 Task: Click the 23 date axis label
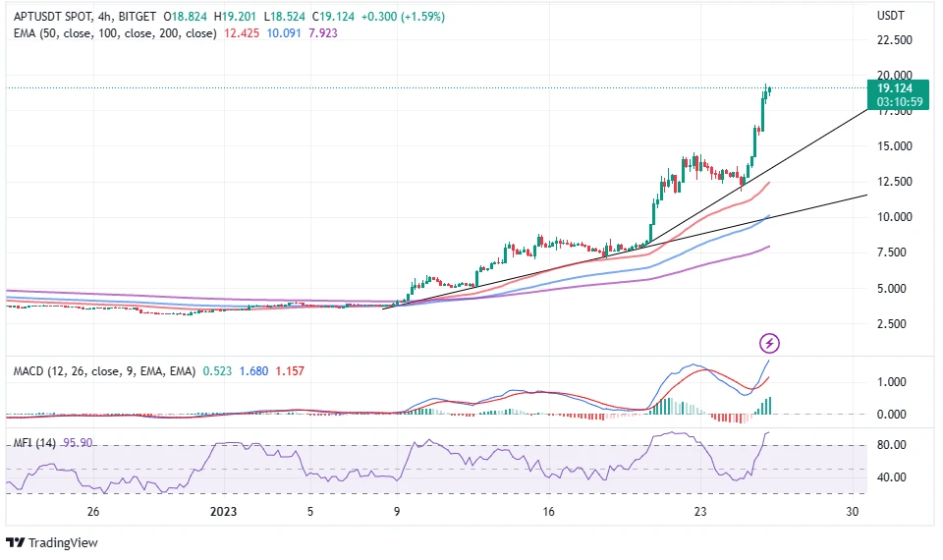pos(700,512)
